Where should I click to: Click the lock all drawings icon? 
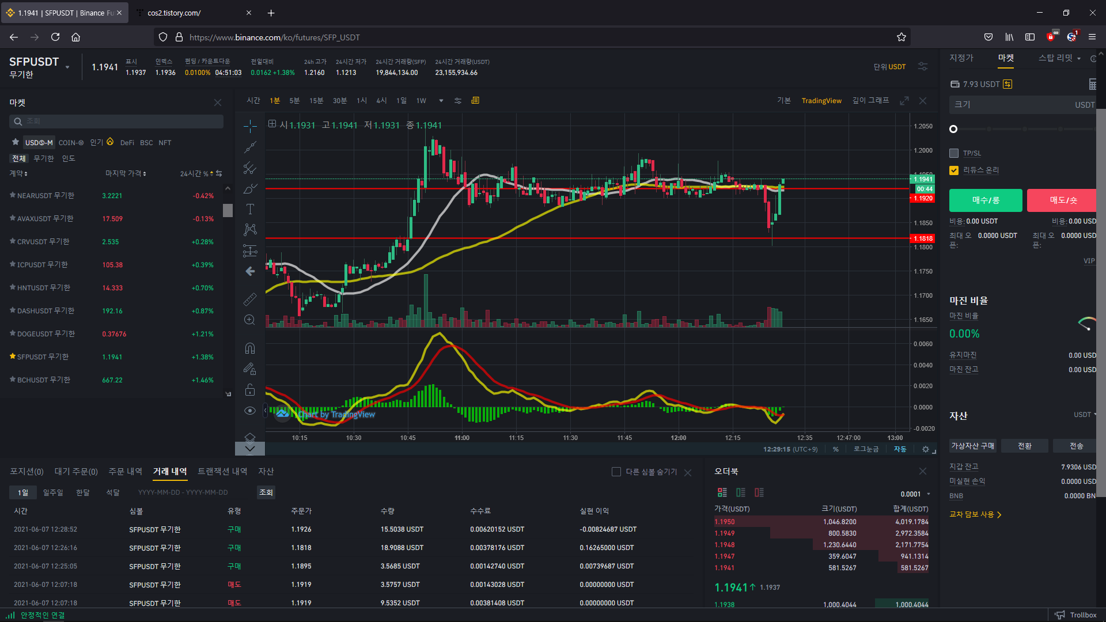[250, 390]
